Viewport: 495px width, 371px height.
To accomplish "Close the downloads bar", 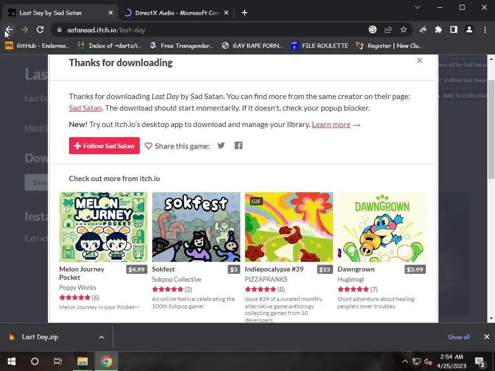I will coord(486,337).
